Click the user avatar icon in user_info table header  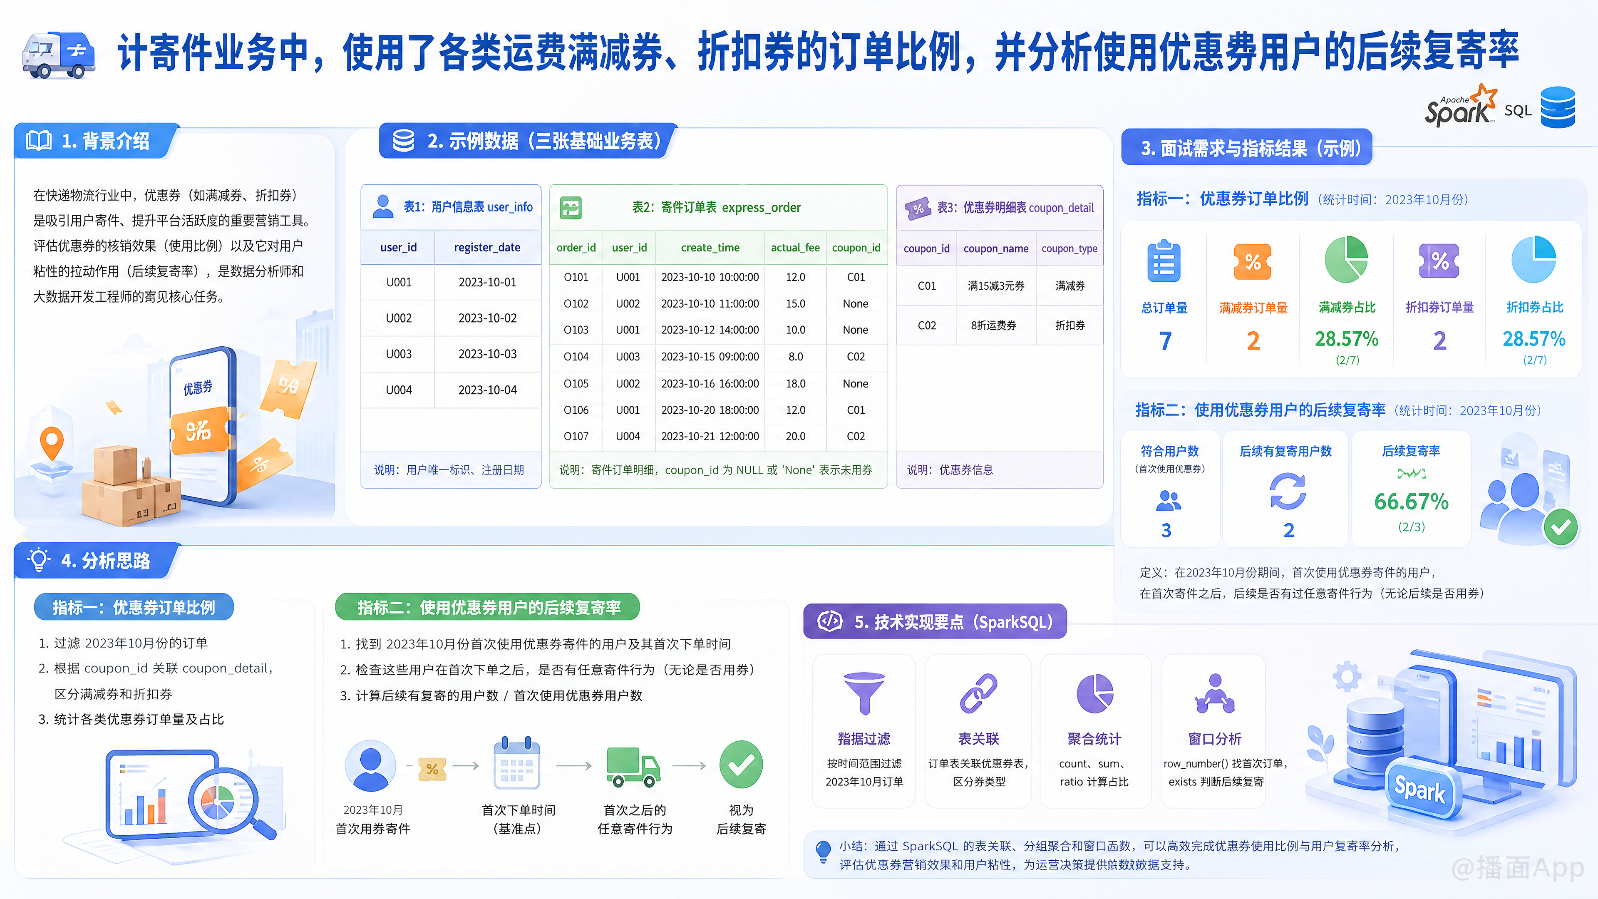[383, 206]
